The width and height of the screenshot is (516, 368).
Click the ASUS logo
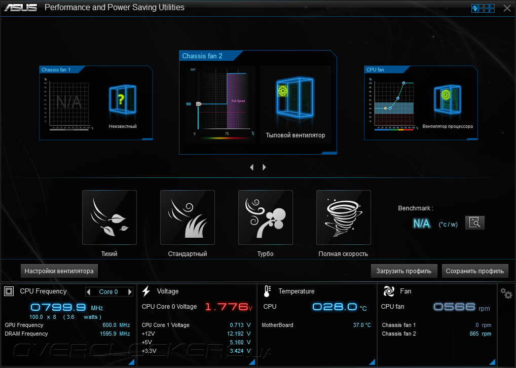click(21, 8)
